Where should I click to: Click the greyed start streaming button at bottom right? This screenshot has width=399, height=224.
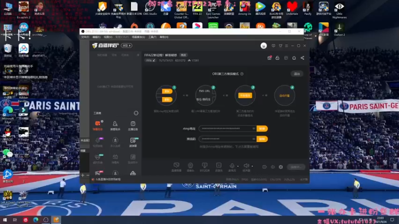point(296,167)
